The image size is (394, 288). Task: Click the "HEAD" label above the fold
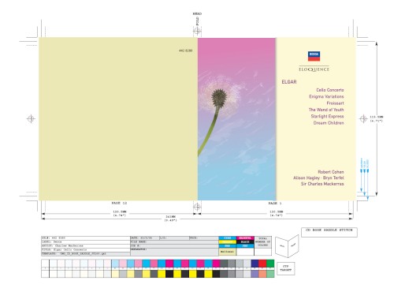[197, 13]
